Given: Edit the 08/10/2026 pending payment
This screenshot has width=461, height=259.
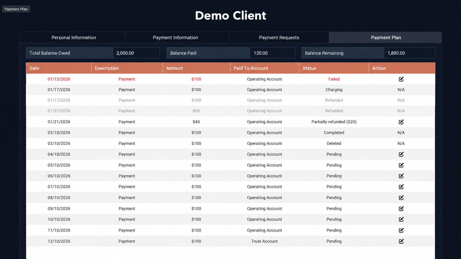Looking at the screenshot, I should pyautogui.click(x=401, y=198).
